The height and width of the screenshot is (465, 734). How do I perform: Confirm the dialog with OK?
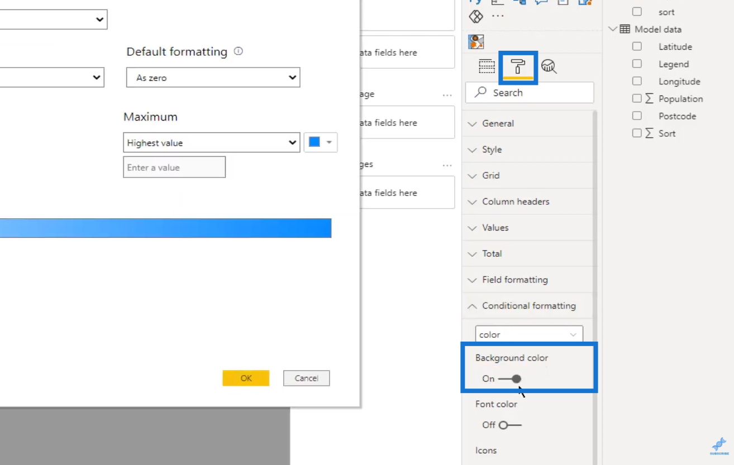click(246, 378)
